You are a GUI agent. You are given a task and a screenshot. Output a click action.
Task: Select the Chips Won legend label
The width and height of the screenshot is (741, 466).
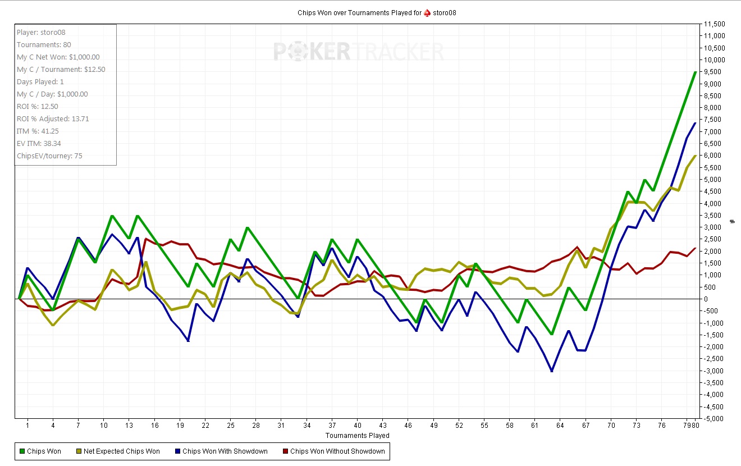click(44, 451)
